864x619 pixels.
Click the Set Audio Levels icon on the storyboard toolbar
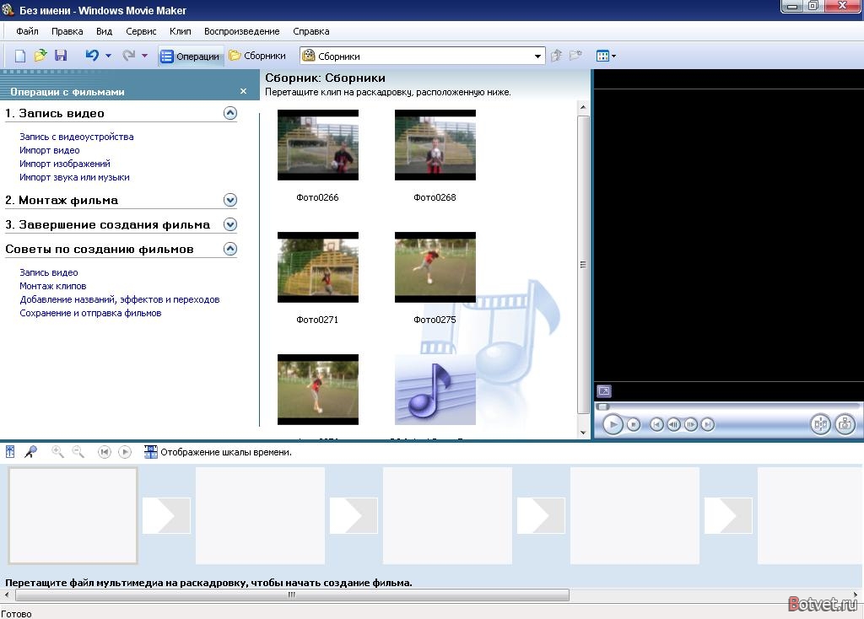(x=10, y=451)
